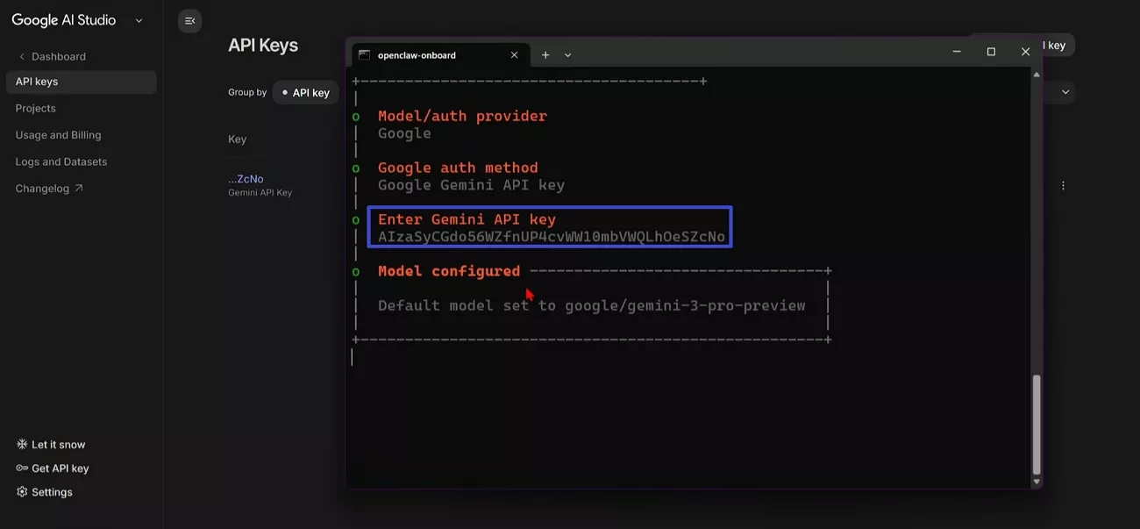This screenshot has height=529, width=1140.
Task: Maximize the terminal window
Action: point(991,52)
